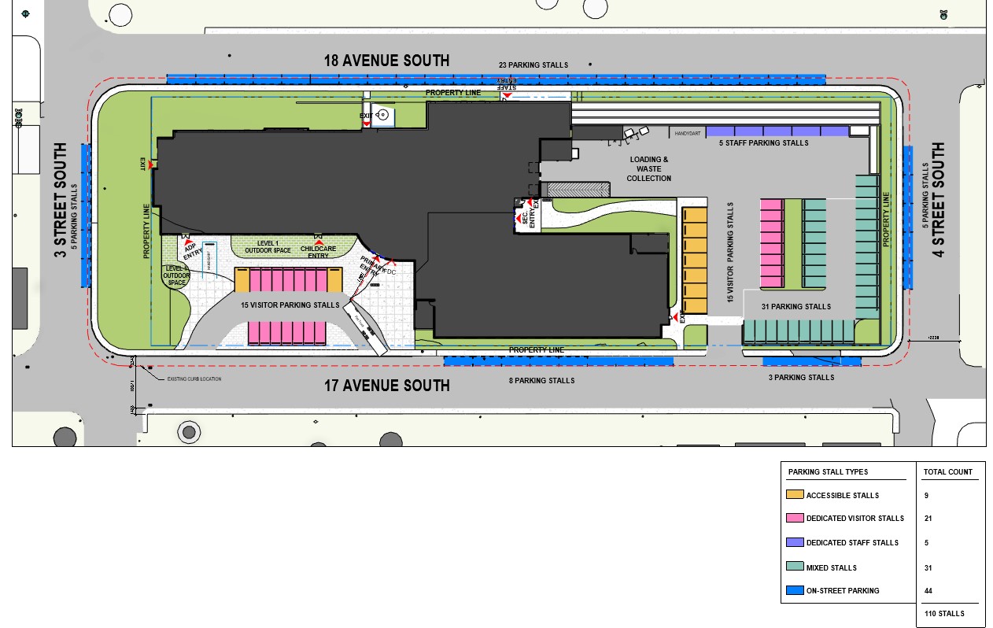Select the 31 Parking Stalls label

click(x=796, y=307)
